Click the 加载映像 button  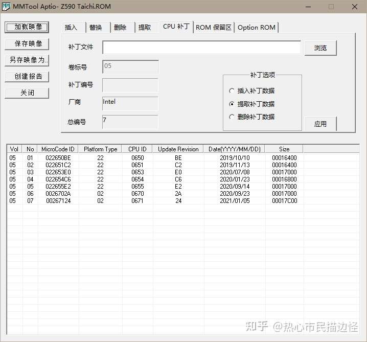(27, 27)
